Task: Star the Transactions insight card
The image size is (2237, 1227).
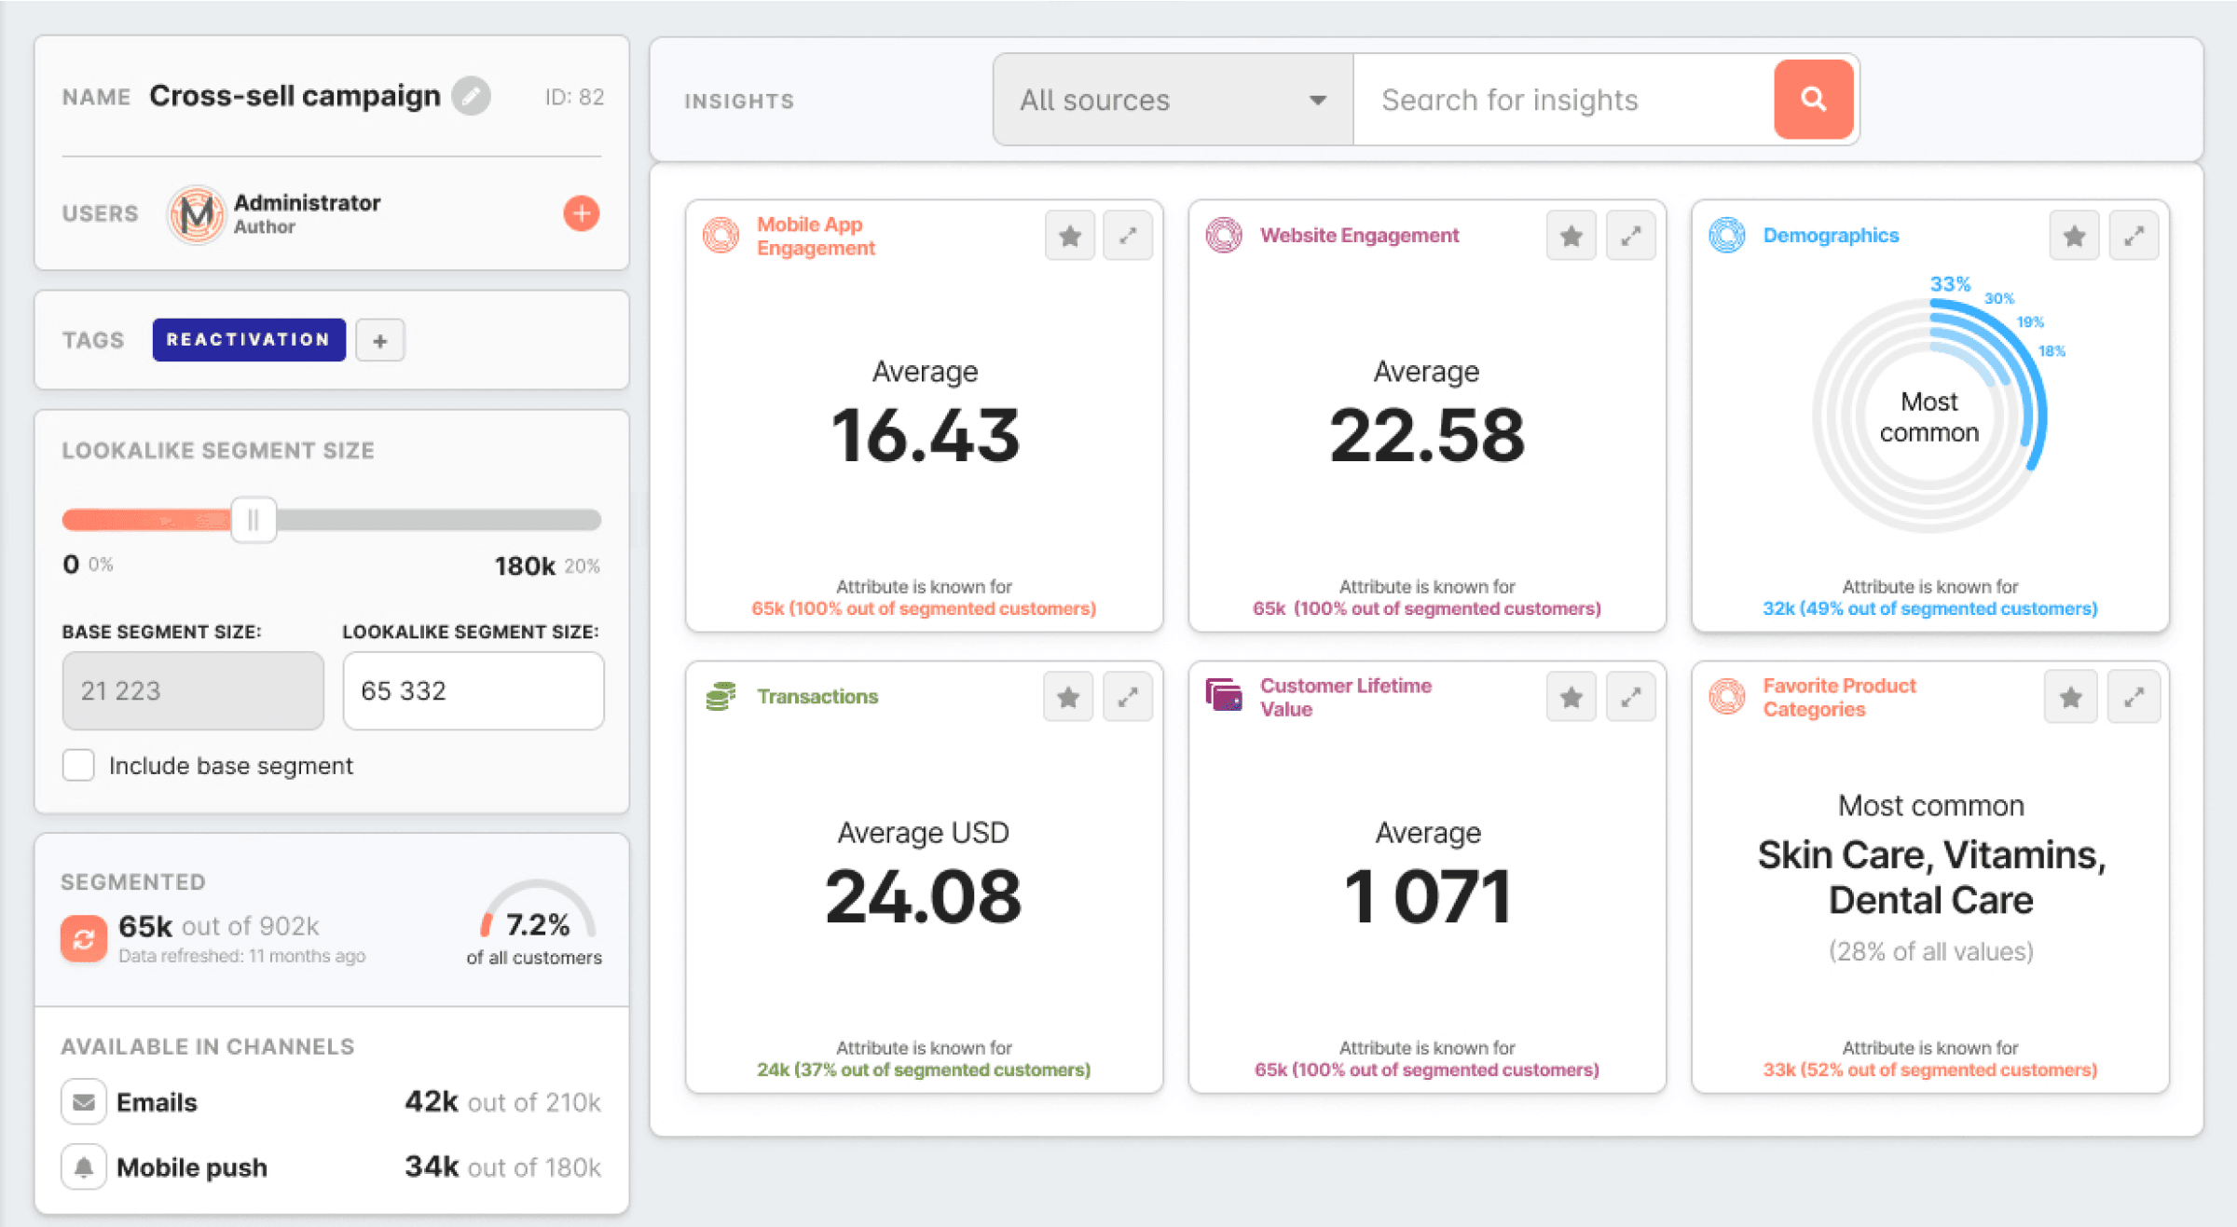Action: [x=1068, y=696]
